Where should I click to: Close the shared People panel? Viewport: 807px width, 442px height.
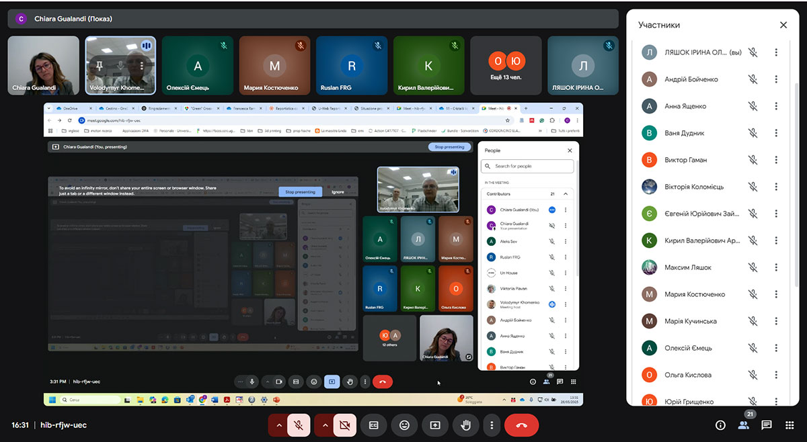(570, 150)
